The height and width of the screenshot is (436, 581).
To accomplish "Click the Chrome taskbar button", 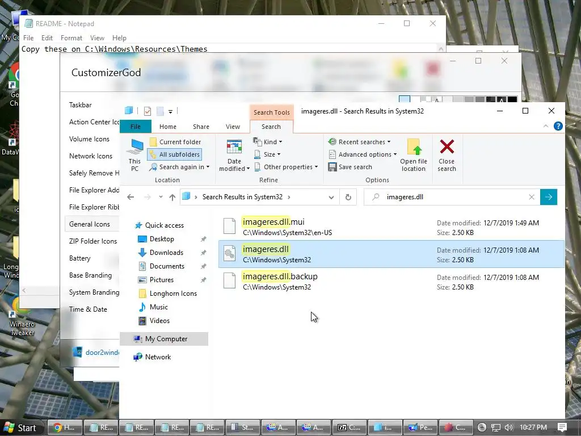I will tap(64, 427).
